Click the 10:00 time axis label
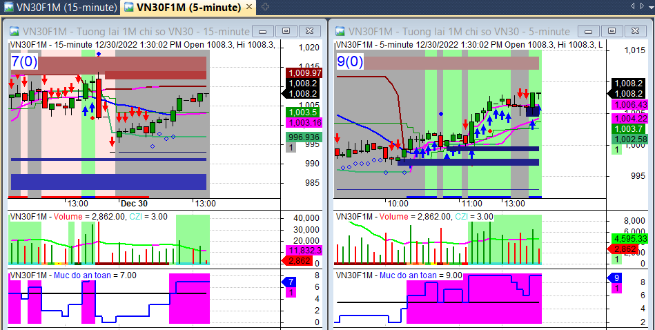This screenshot has height=330, width=655. click(x=398, y=204)
